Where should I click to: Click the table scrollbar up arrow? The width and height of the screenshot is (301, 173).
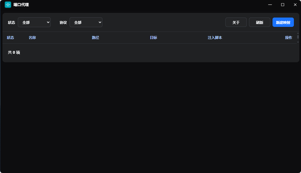click(298, 33)
